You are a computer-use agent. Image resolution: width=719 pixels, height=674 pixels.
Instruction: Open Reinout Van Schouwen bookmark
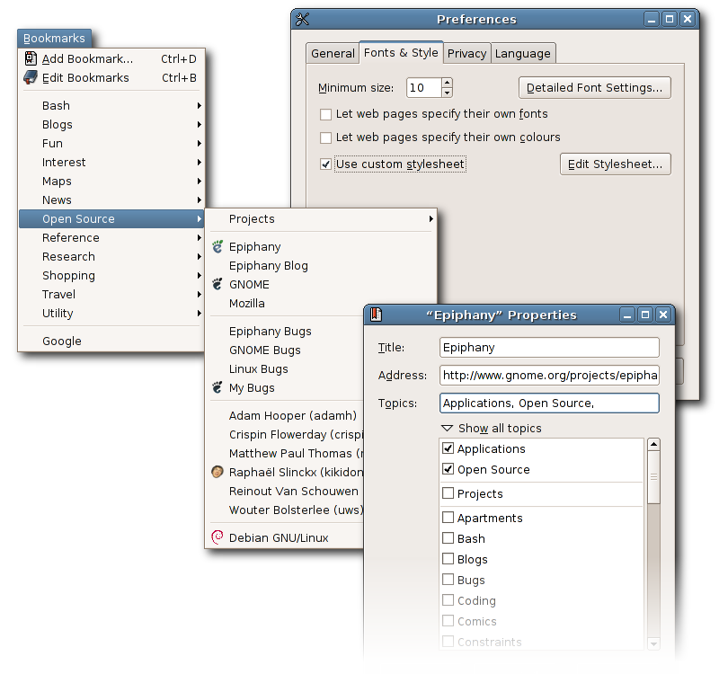coord(294,491)
